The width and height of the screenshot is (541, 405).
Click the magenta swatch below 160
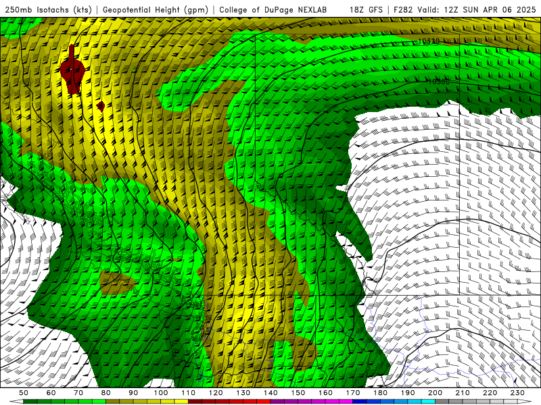click(x=332, y=402)
